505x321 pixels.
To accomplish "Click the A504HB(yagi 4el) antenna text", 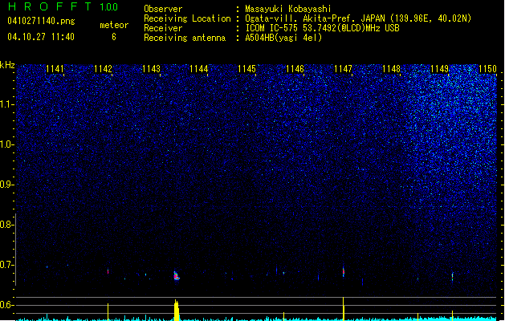I will (283, 38).
